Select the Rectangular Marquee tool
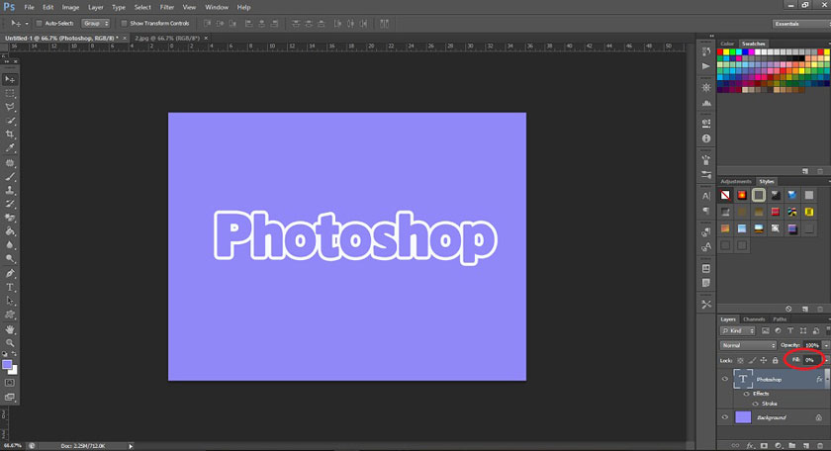 10,93
